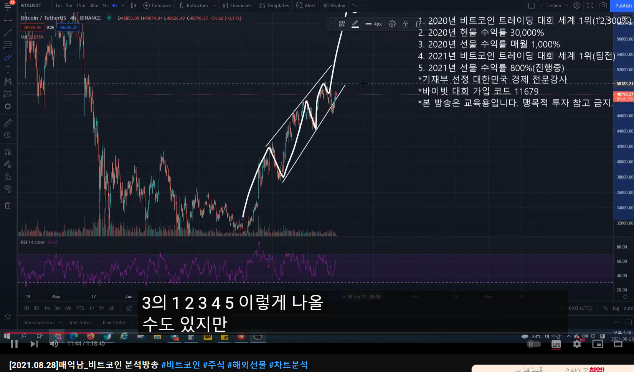Select the All date range
Screen dimensions: 634x372
tap(112, 308)
